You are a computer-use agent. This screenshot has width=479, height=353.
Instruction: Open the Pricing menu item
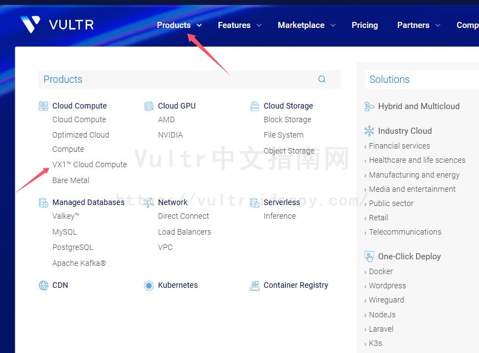pos(364,25)
